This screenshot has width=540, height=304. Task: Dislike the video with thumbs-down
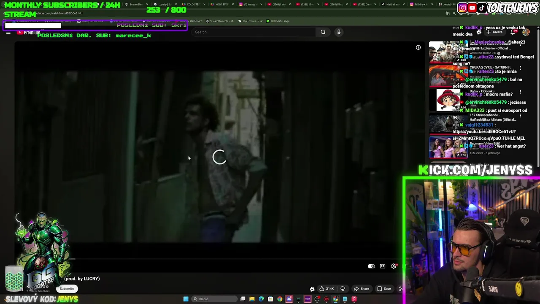[343, 289]
